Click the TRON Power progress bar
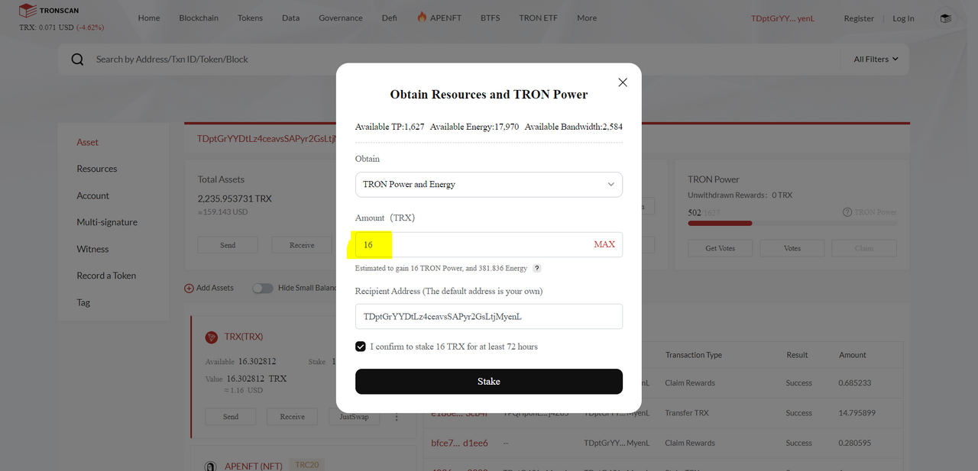The height and width of the screenshot is (471, 978). (792, 224)
